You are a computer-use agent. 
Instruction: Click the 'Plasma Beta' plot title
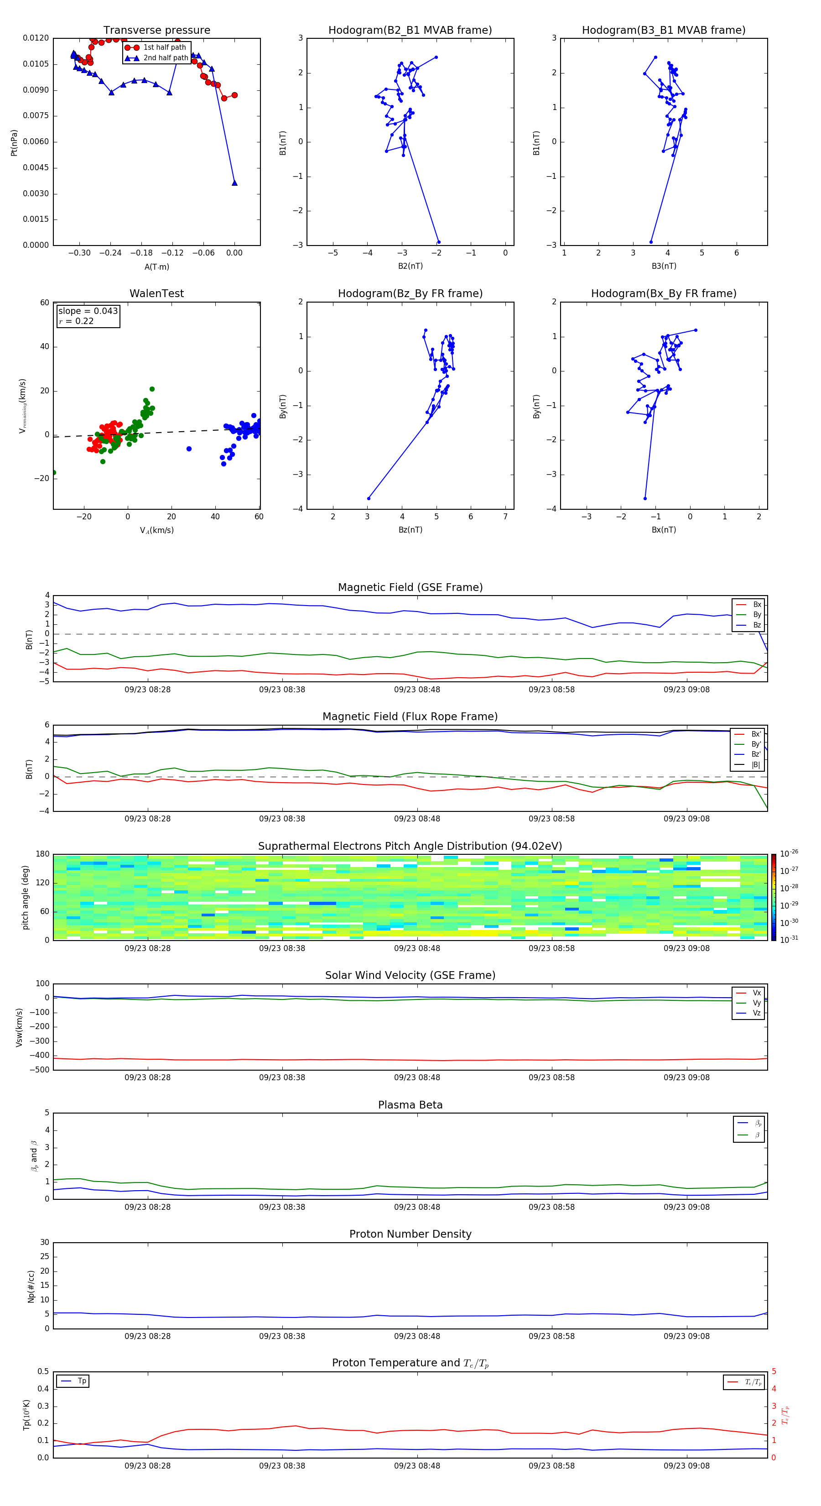[x=410, y=1105]
